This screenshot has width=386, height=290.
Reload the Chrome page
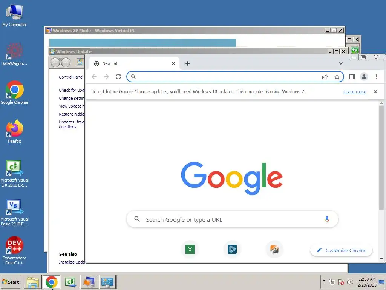(118, 77)
